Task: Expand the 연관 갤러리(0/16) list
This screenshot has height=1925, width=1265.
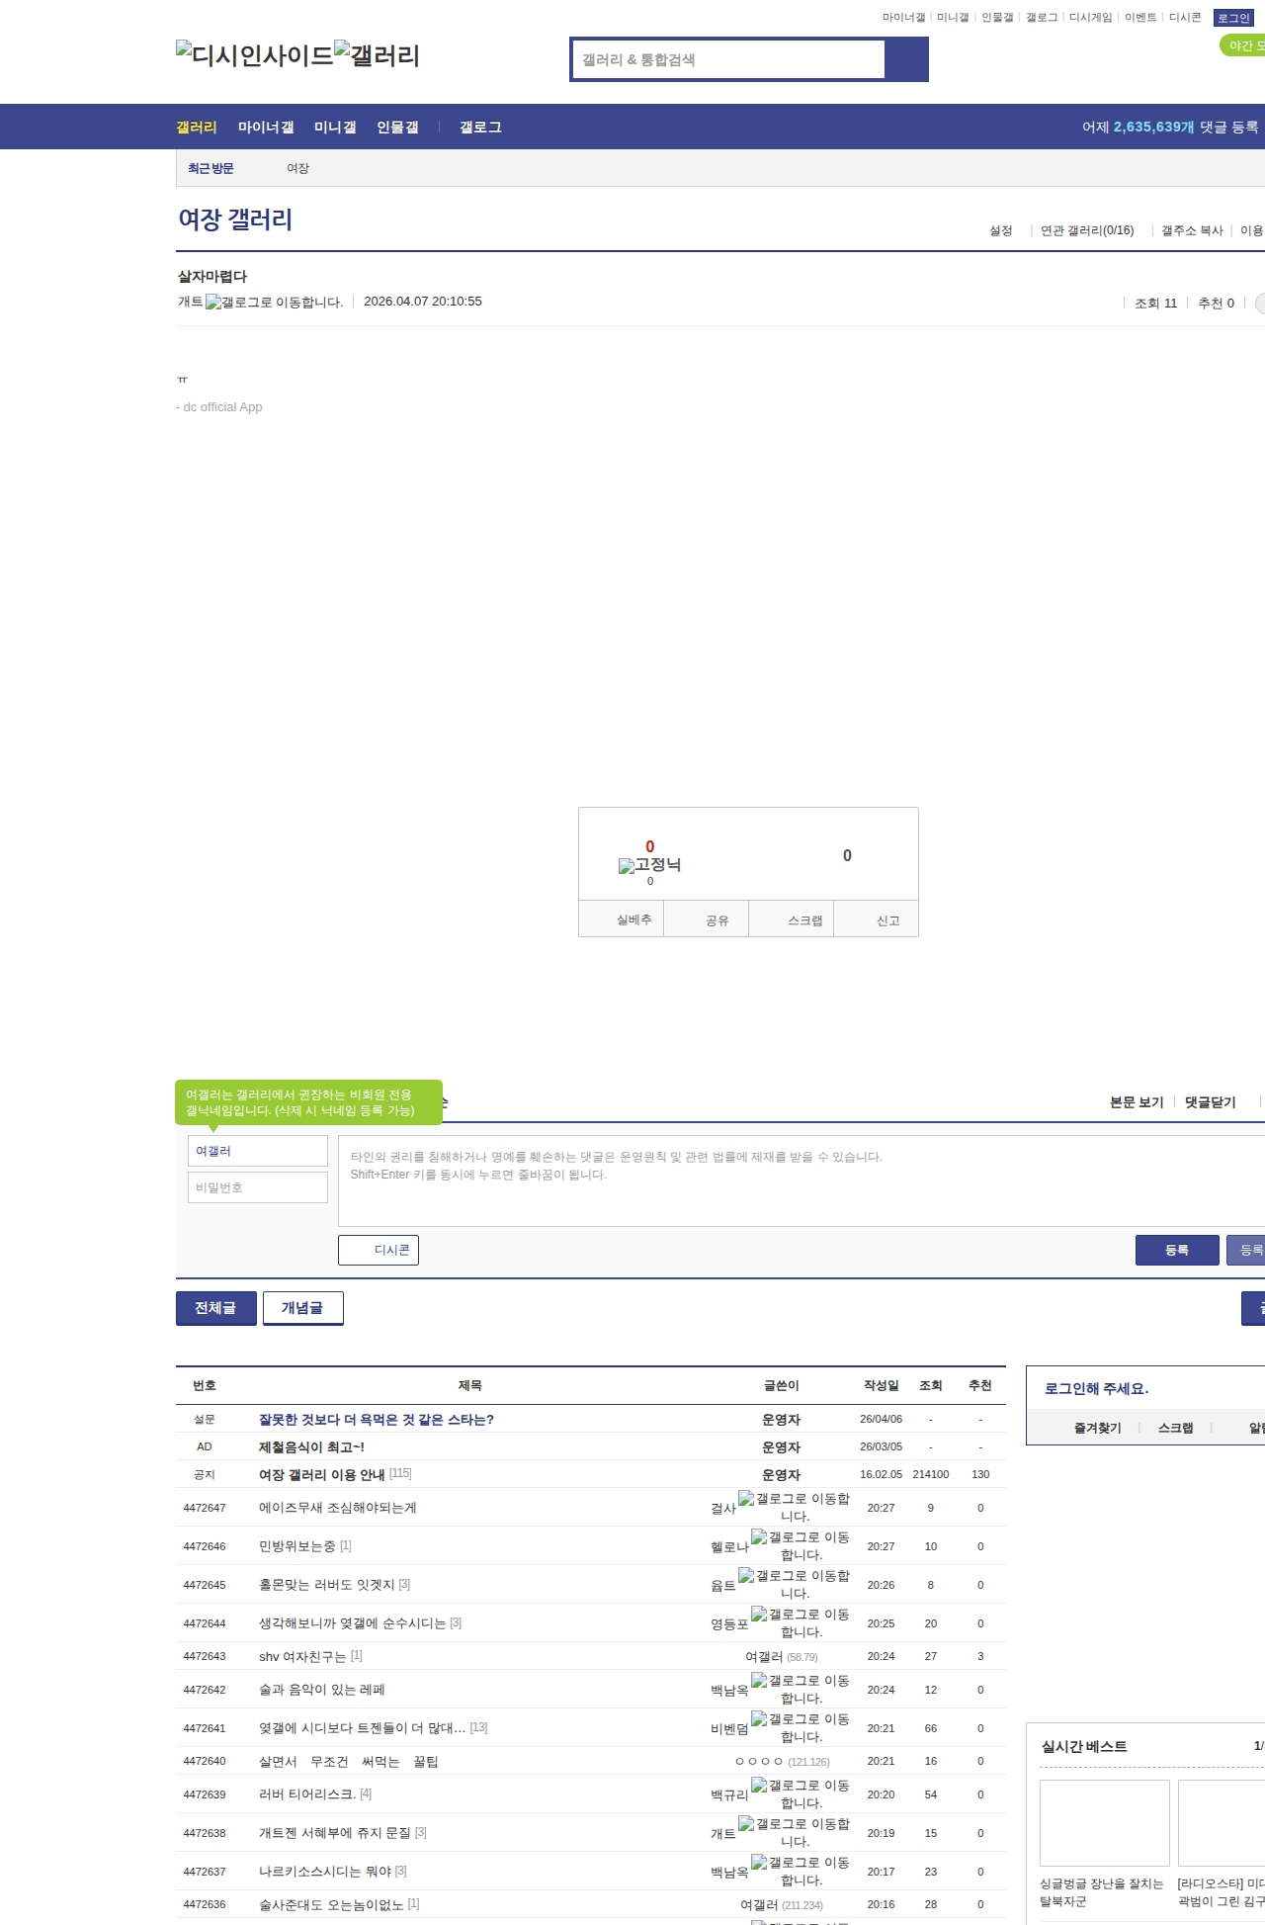Action: (1087, 230)
